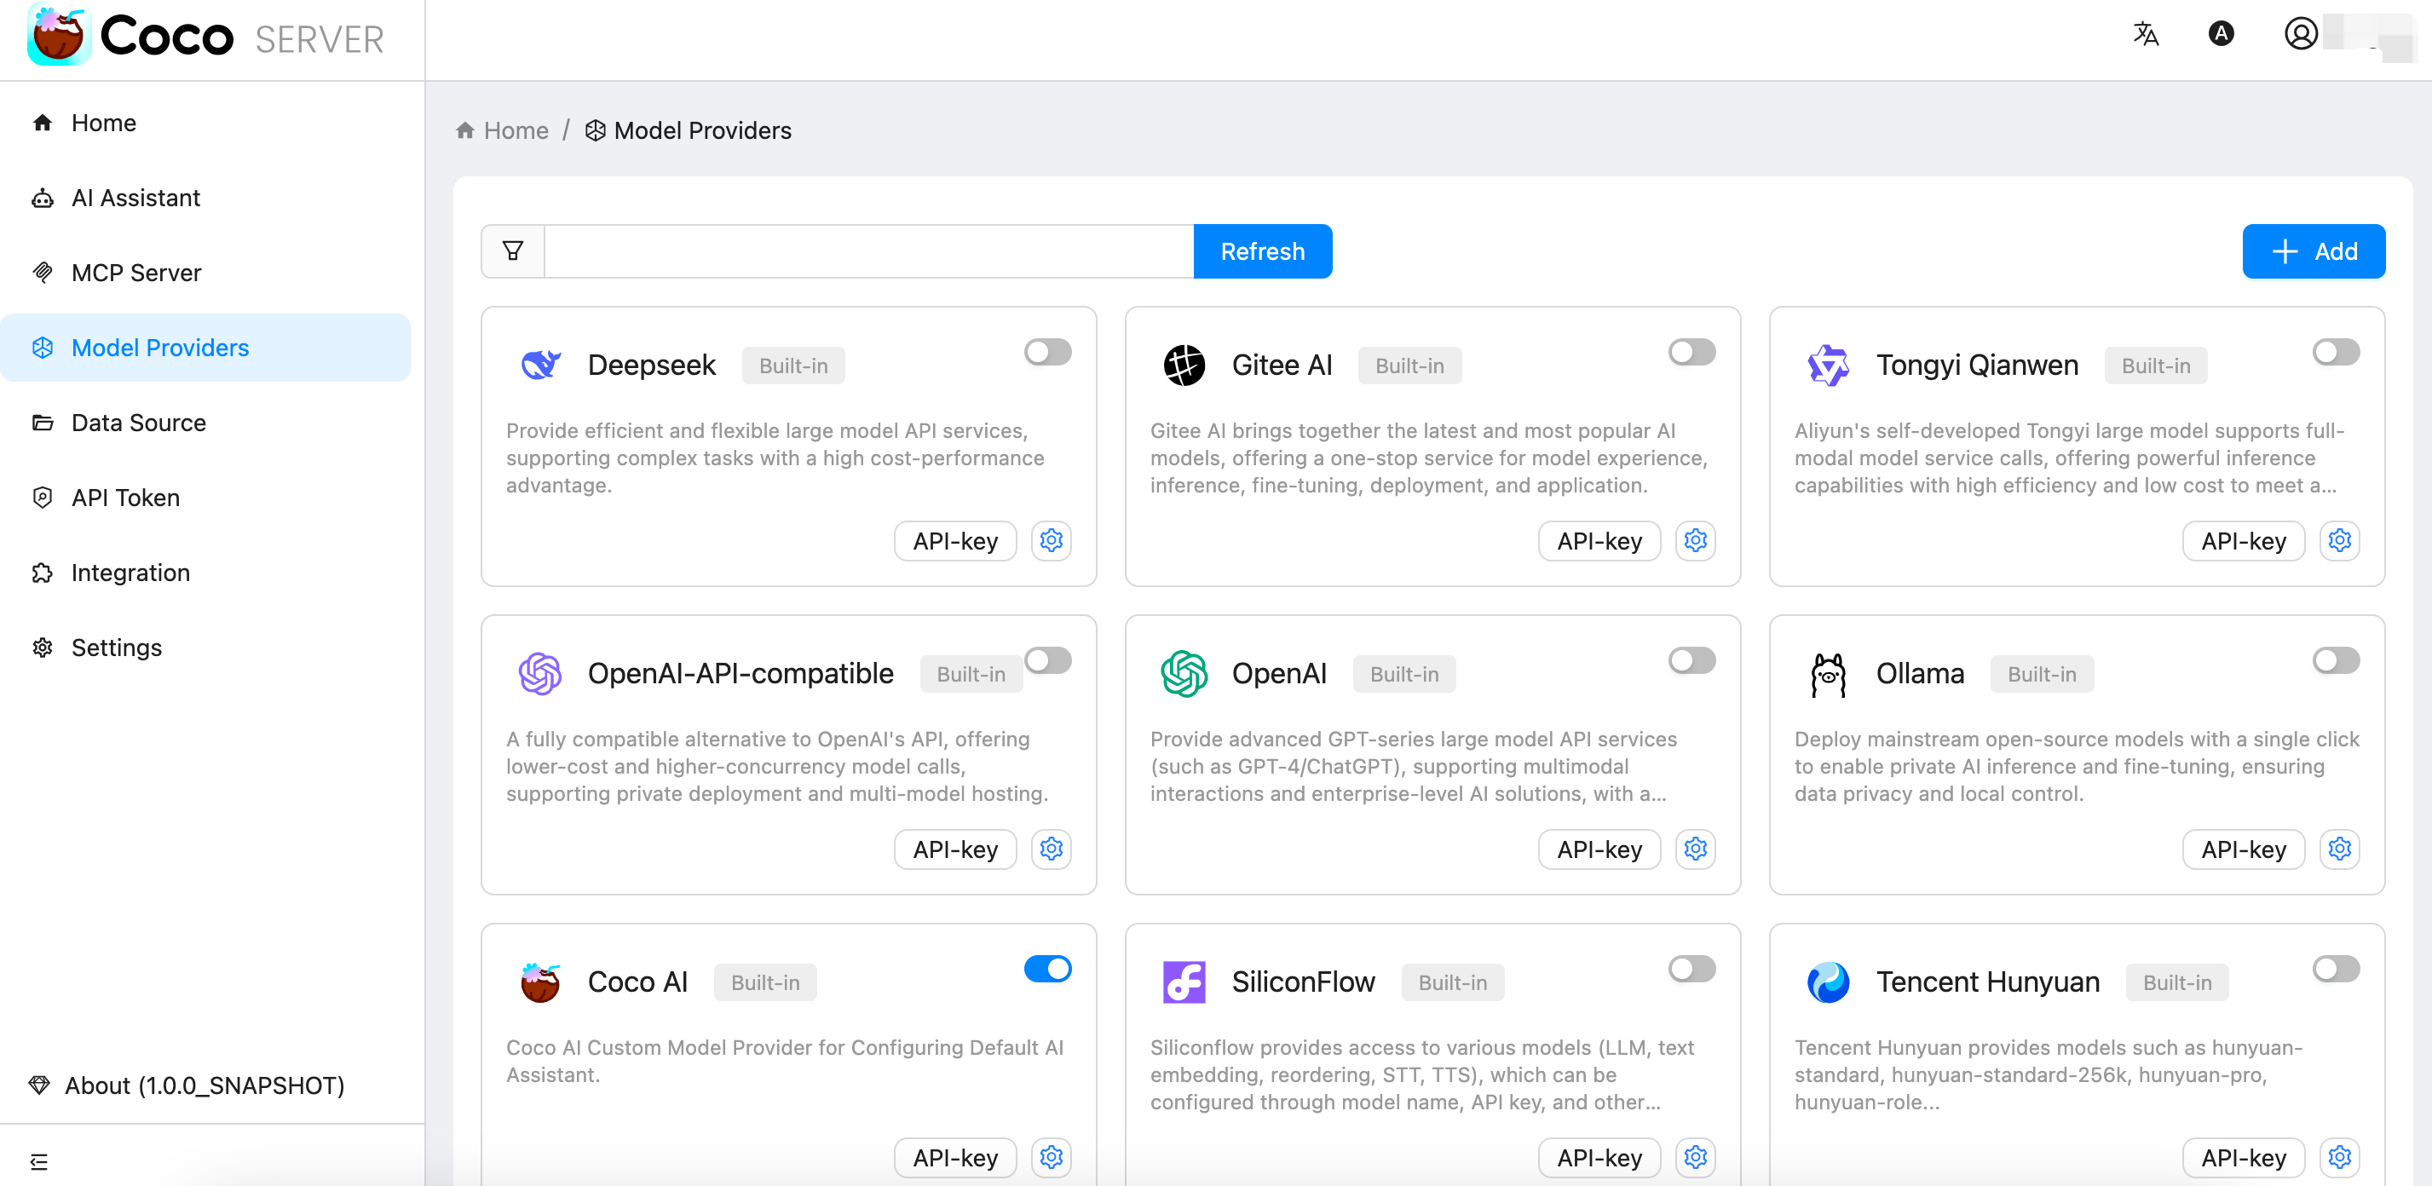Click the SiliconFlow API-key button
This screenshot has width=2432, height=1186.
click(1599, 1157)
